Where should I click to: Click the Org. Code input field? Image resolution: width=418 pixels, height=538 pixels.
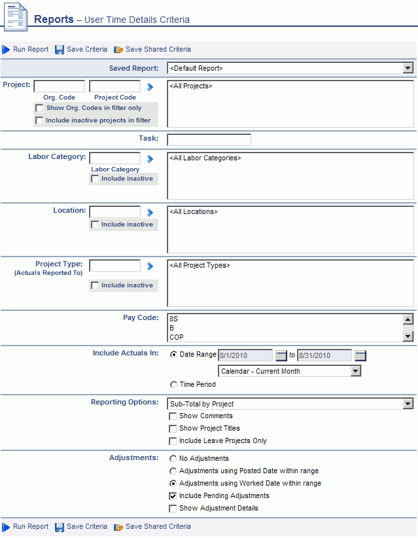[x=60, y=86]
